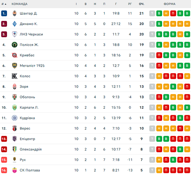Sort standings by ОЧ. points column

click(142, 4)
